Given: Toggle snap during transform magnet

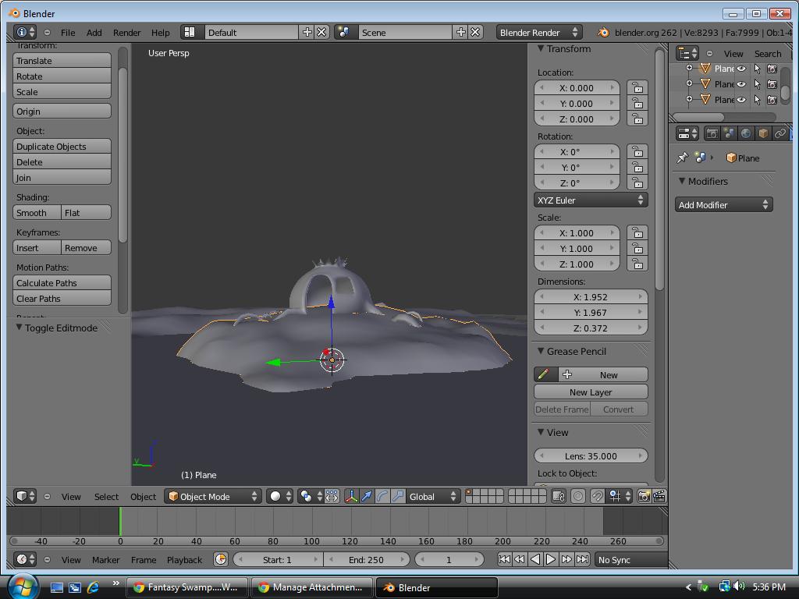Looking at the screenshot, I should (x=597, y=496).
